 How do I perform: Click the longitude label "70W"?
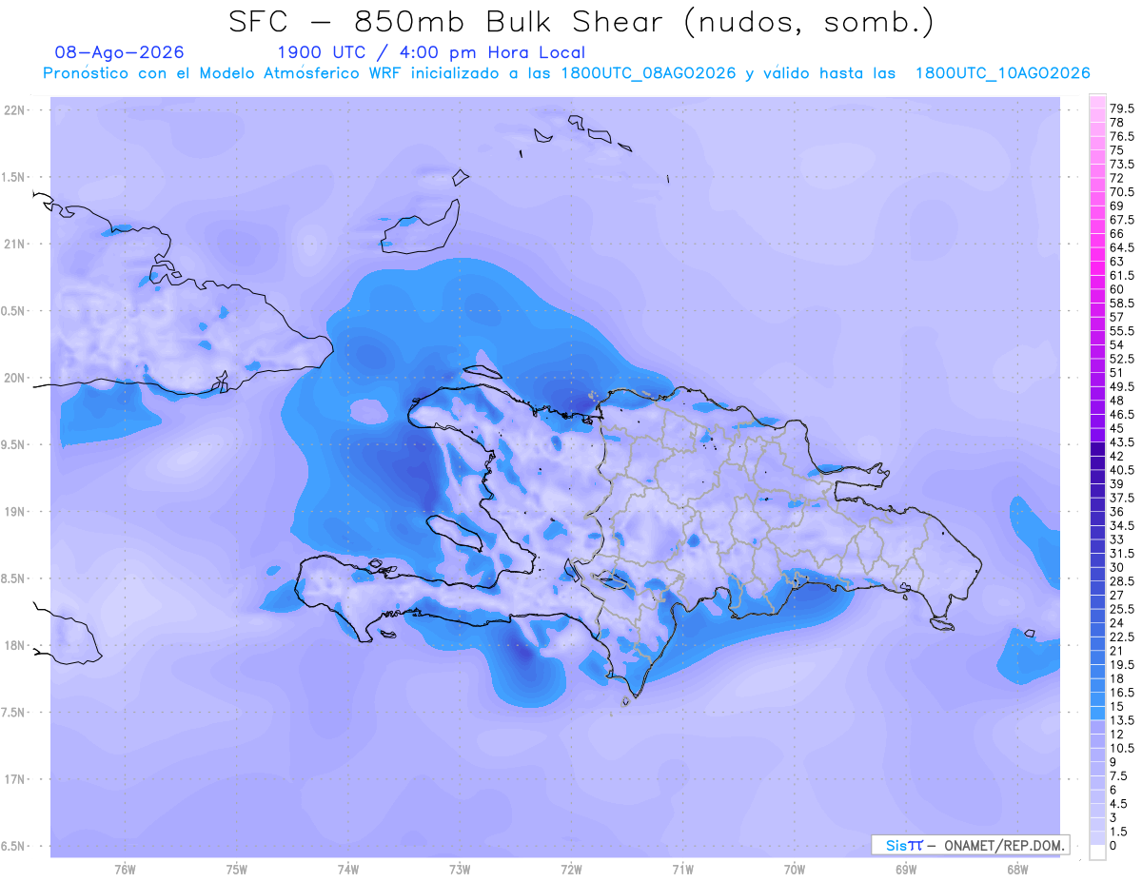click(795, 870)
